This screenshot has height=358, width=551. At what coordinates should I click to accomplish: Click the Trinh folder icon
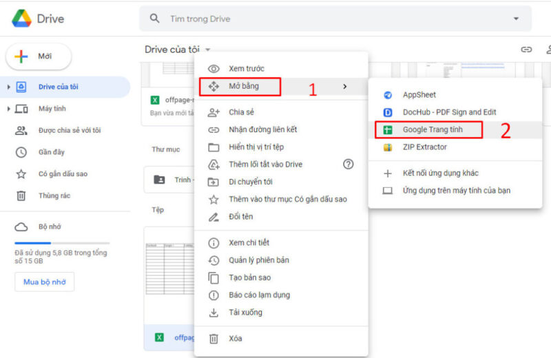click(159, 180)
